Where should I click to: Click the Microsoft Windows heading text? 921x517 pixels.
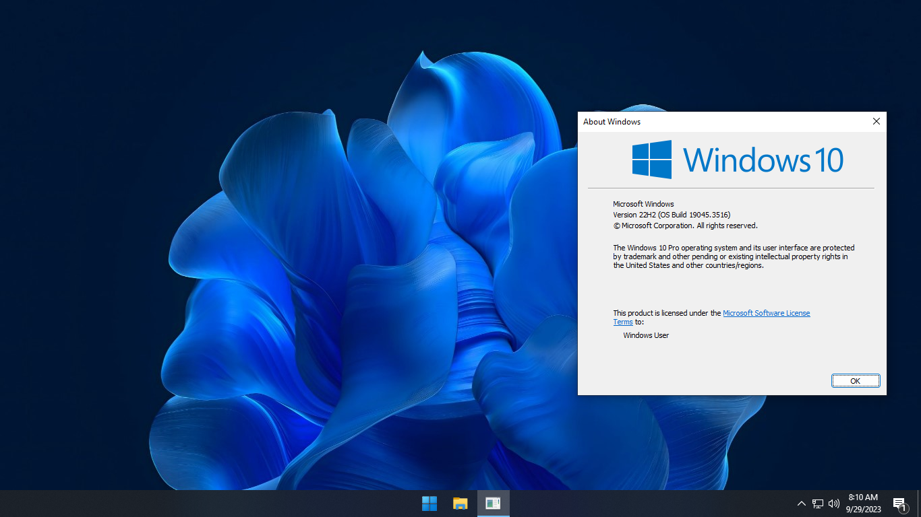(643, 204)
